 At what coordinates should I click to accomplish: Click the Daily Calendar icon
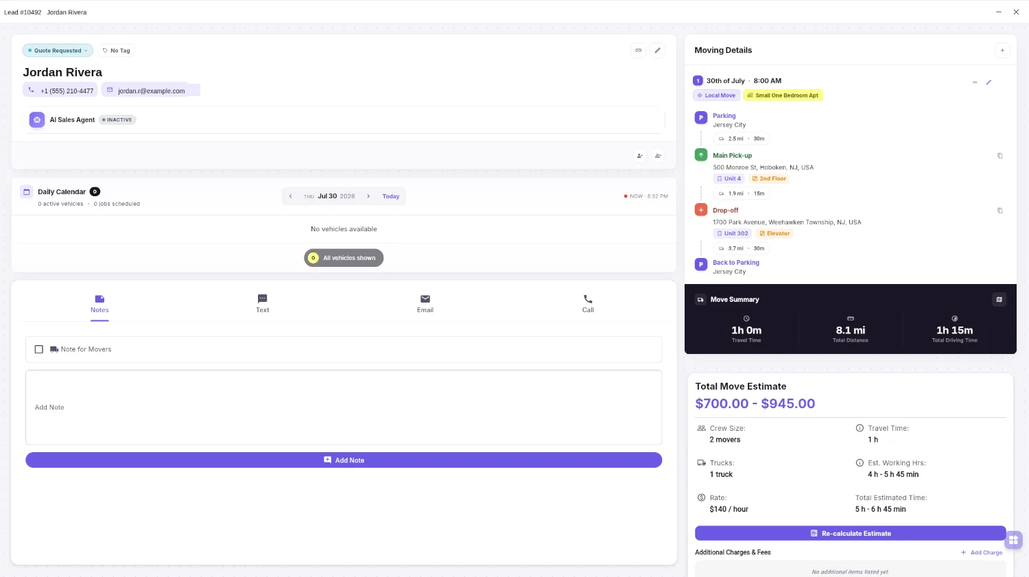pyautogui.click(x=27, y=192)
